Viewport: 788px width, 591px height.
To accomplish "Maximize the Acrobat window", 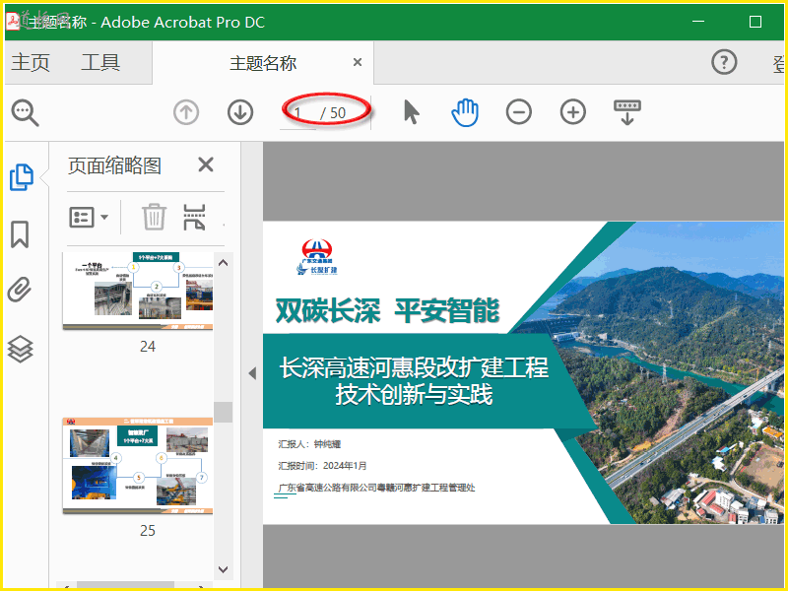I will [755, 22].
